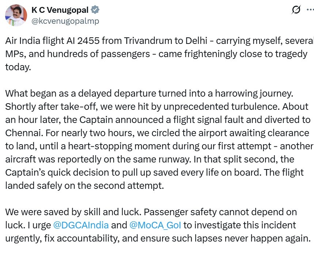314x254 pixels.
Task: Open the @kcvenugopalmp handle
Action: [x=65, y=21]
